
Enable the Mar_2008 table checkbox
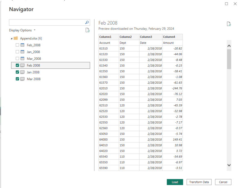(17, 59)
